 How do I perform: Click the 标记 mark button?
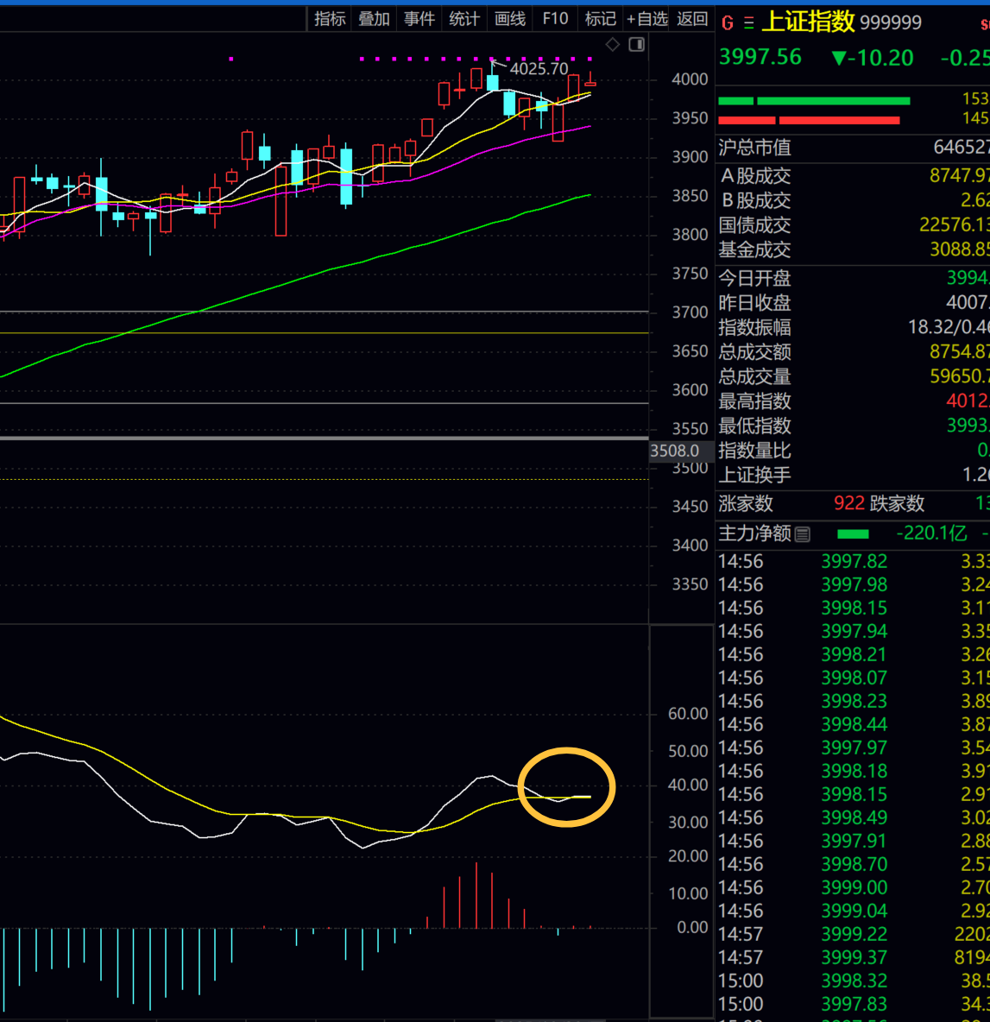(x=601, y=18)
